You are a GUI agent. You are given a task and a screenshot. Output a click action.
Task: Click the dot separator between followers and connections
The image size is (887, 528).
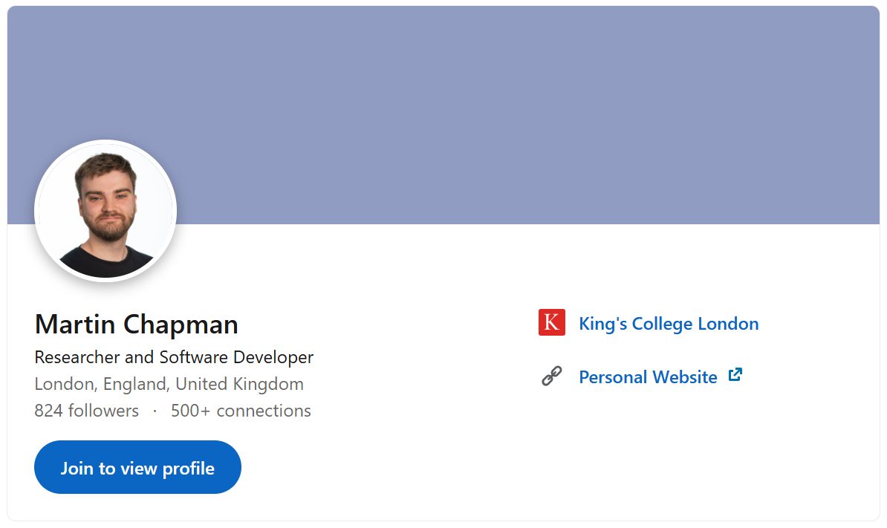(154, 411)
